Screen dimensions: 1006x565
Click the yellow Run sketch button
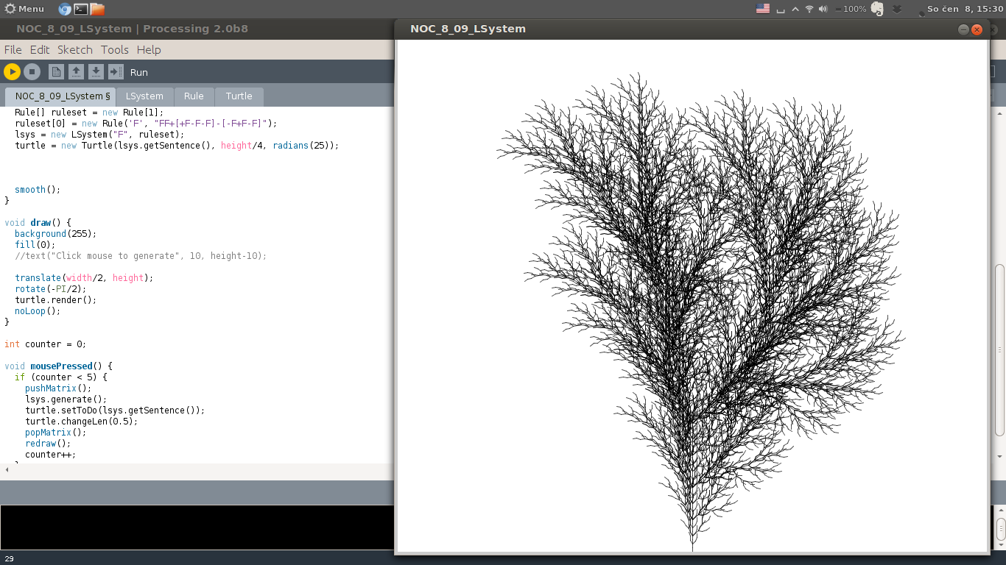(x=12, y=71)
